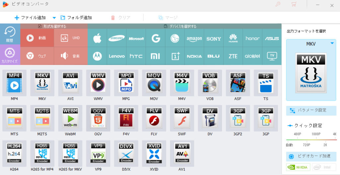Select the AV1 encoder format
Viewport: 340px width, 175px height.
(182, 154)
